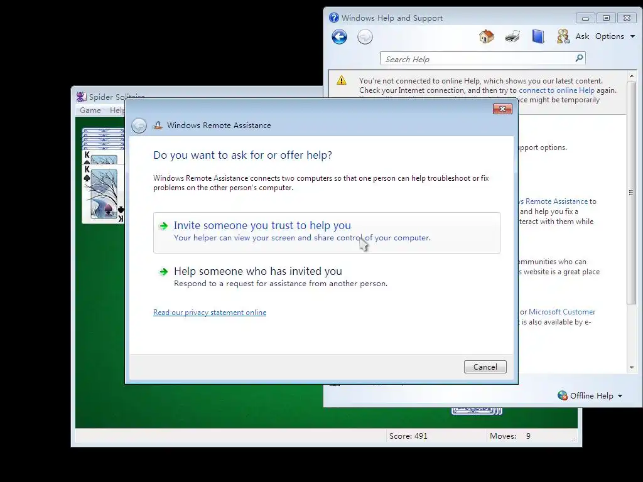643x482 pixels.
Task: Click the Ask people icon in Help toolbar
Action: [563, 36]
